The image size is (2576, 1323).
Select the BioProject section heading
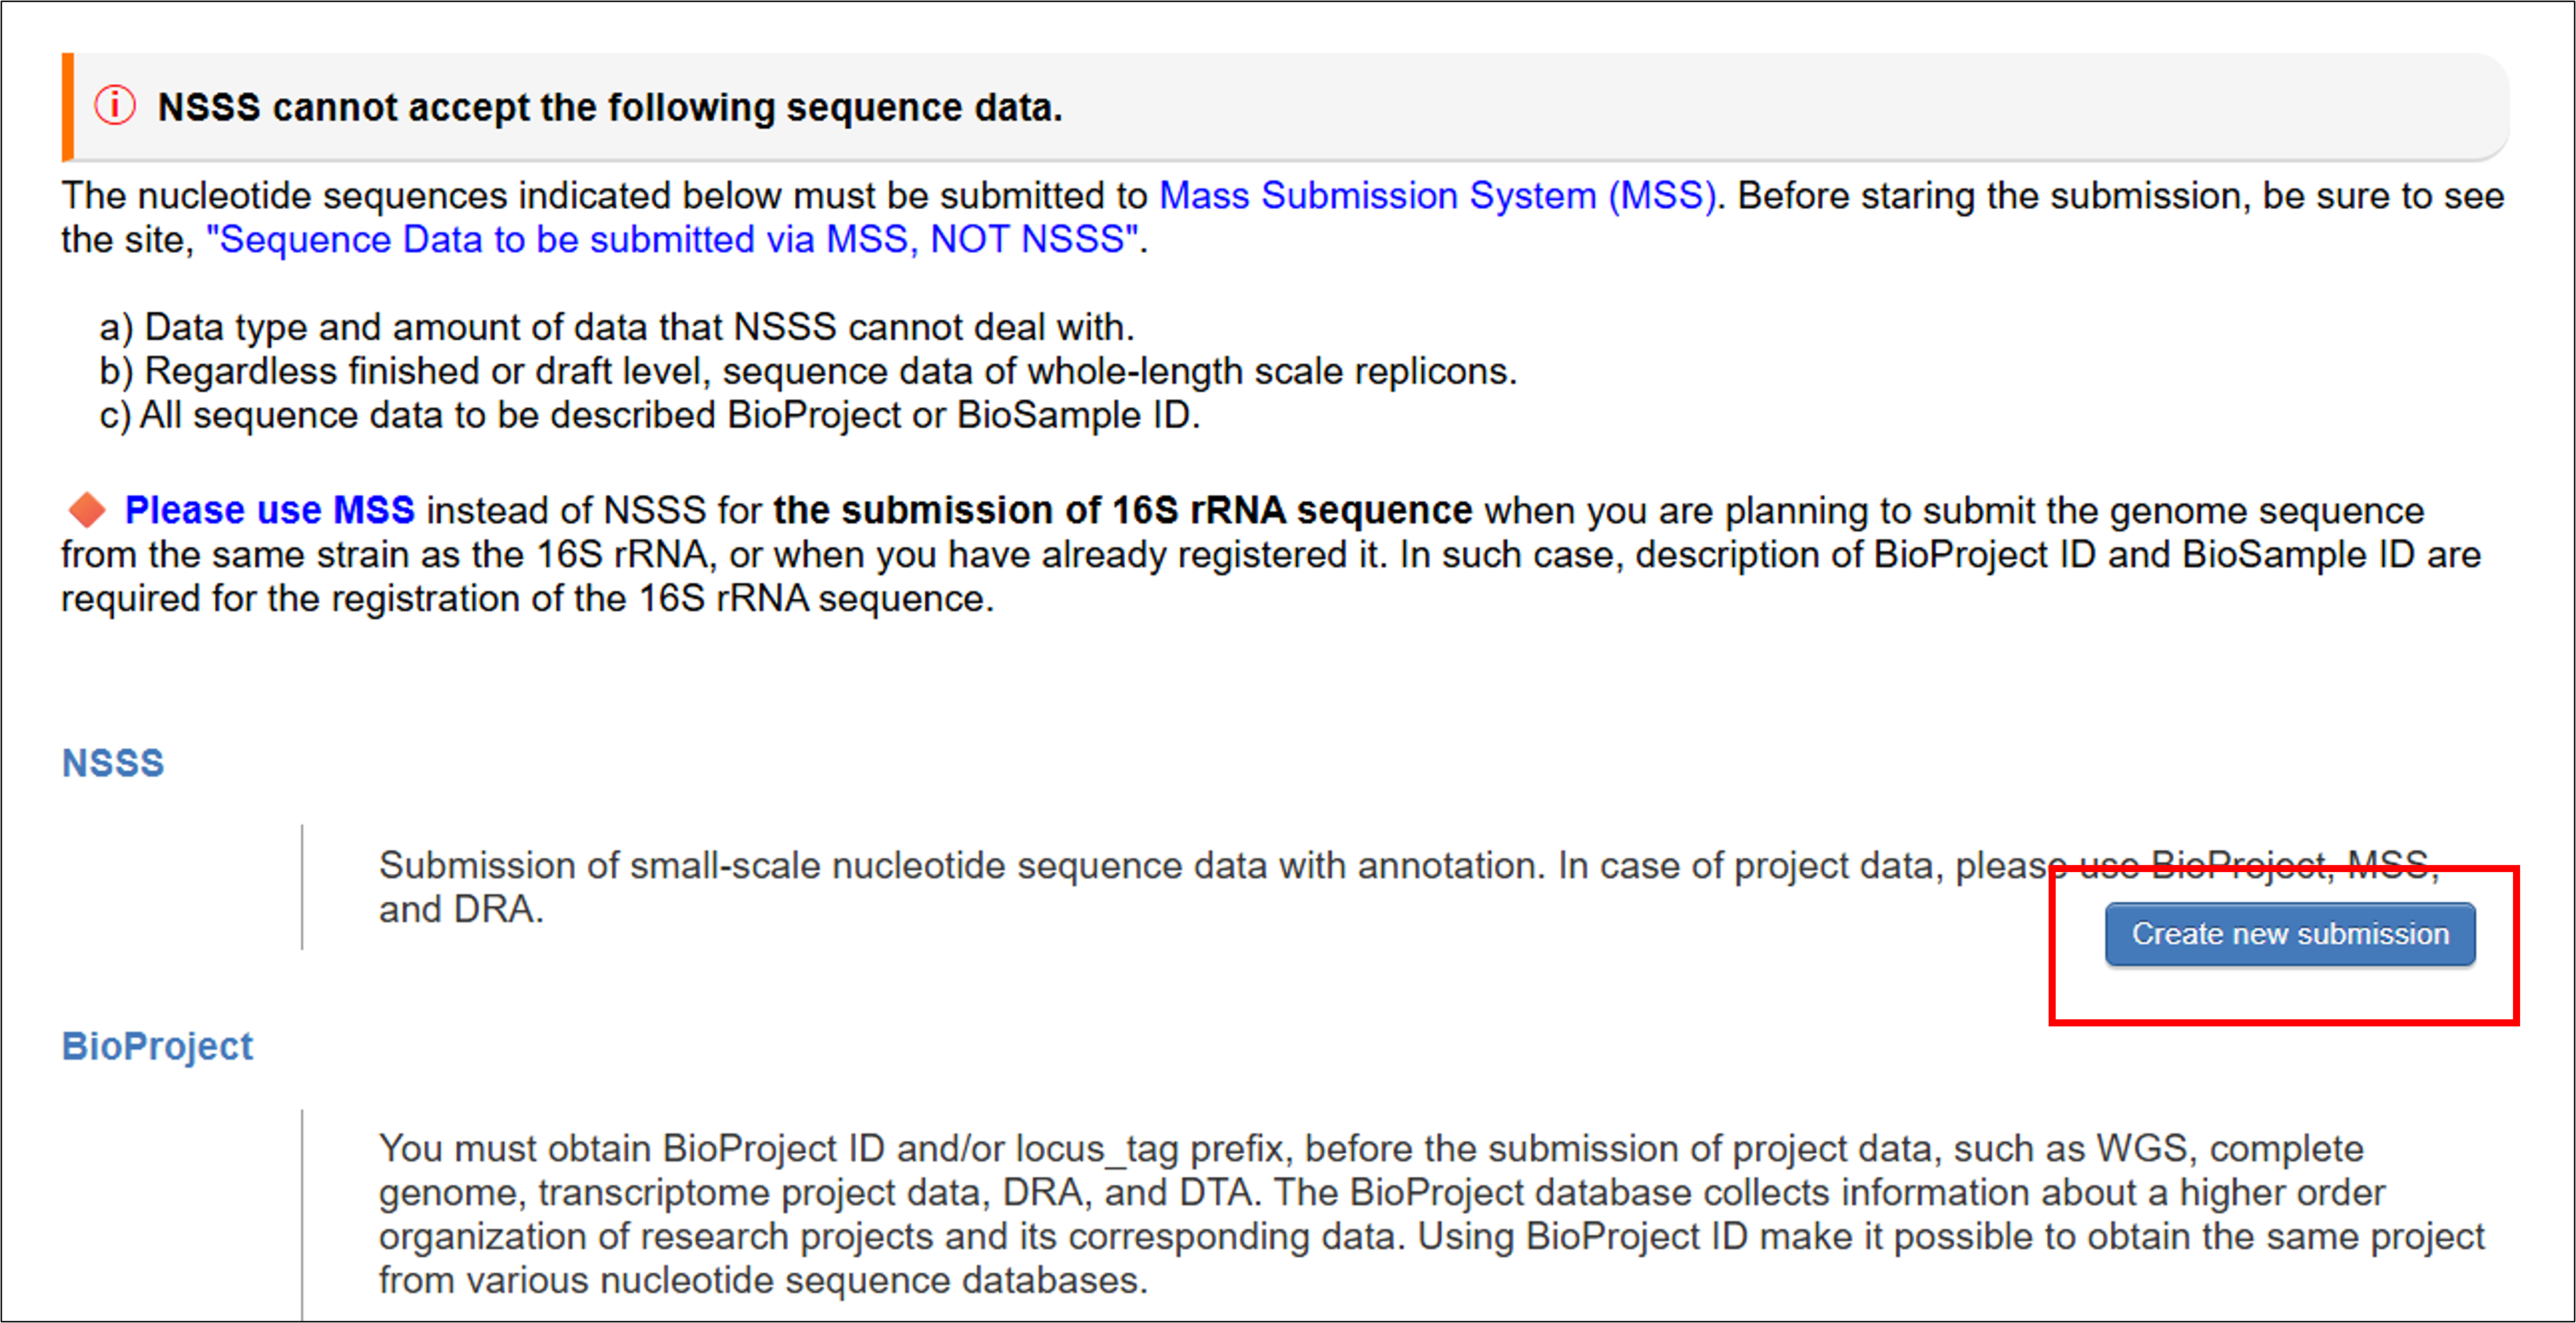(x=157, y=1046)
